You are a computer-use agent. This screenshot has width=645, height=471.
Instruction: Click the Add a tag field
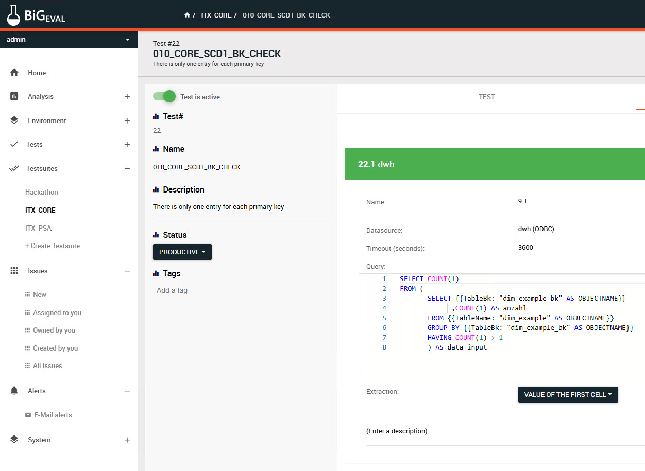click(x=172, y=290)
